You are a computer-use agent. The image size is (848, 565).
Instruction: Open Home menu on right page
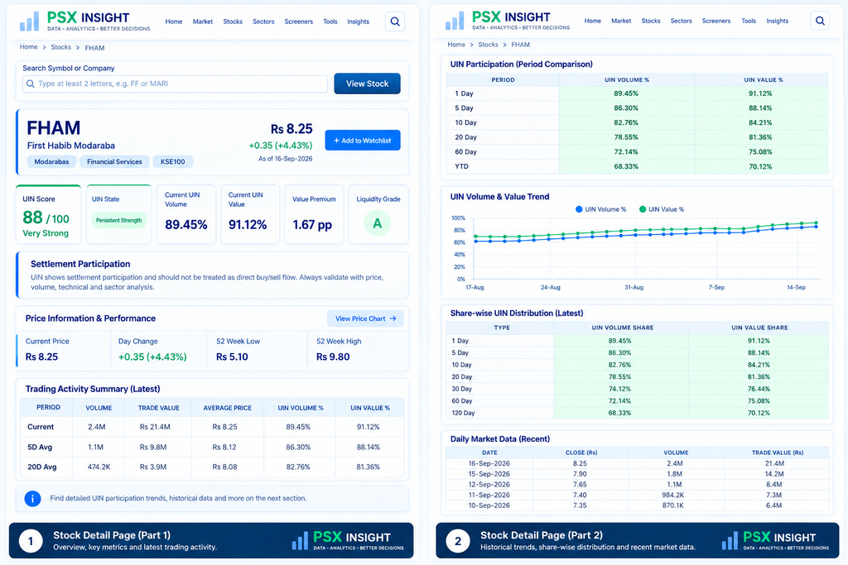click(593, 21)
